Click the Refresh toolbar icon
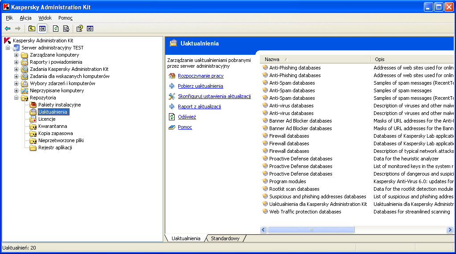 [x=56, y=29]
